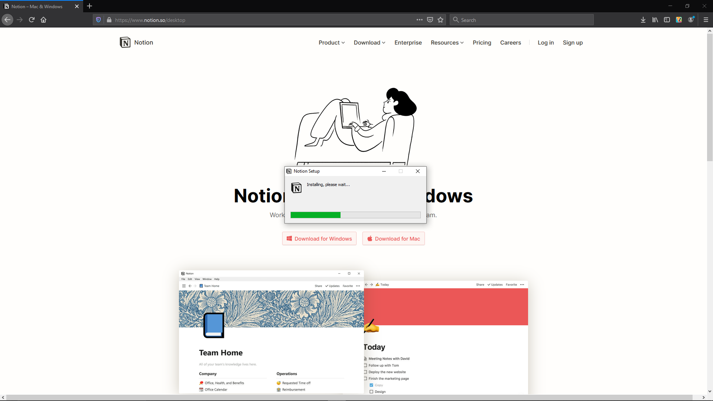The height and width of the screenshot is (401, 713).
Task: Click the page scroll down arrow
Action: pyautogui.click(x=710, y=391)
